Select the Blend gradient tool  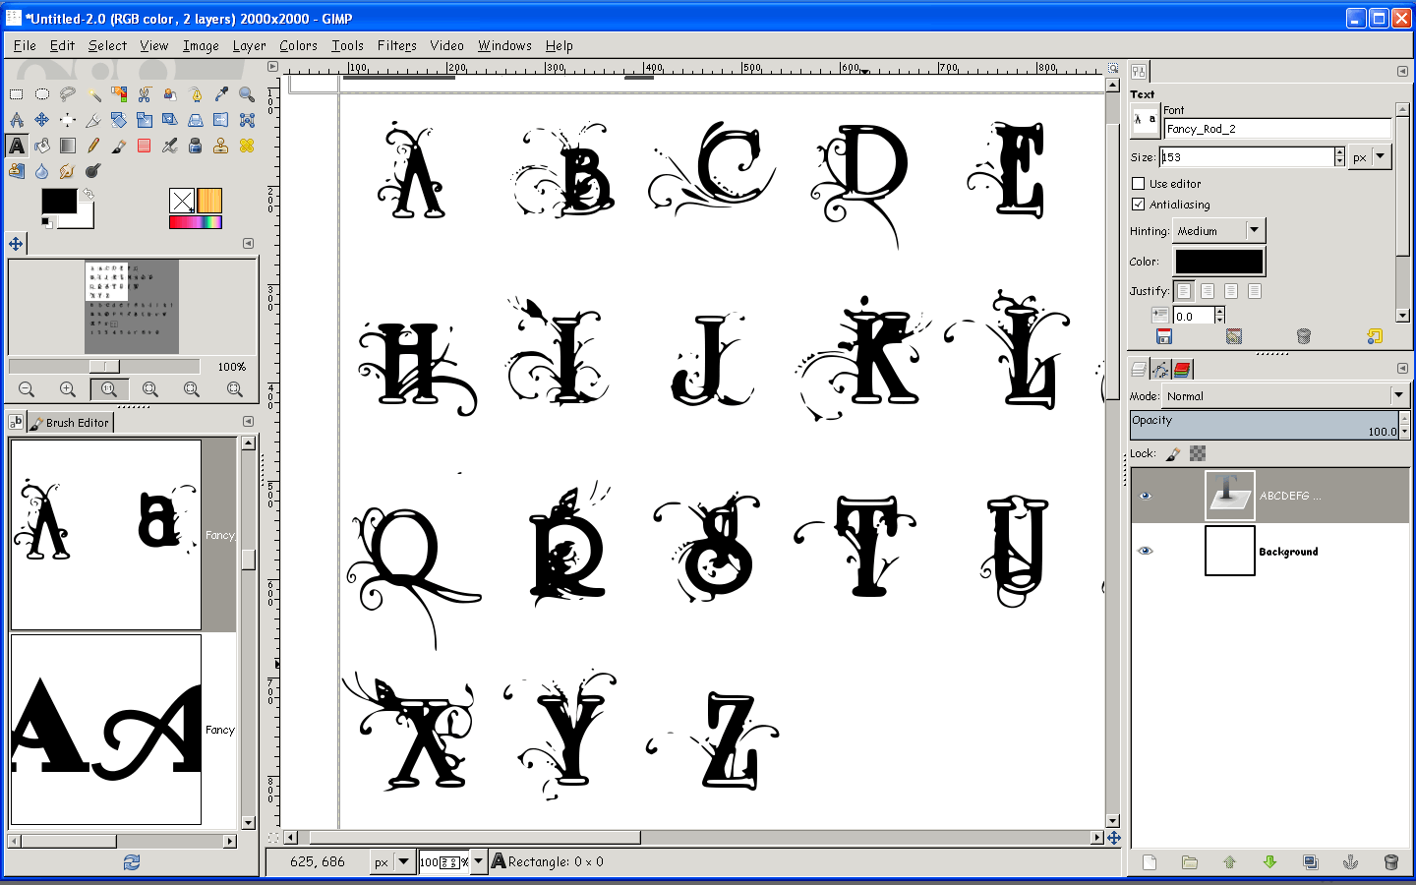point(68,146)
